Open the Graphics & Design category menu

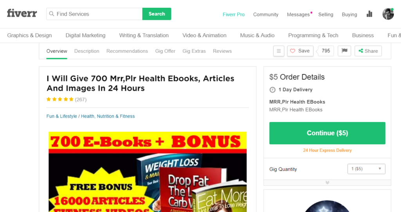click(29, 35)
